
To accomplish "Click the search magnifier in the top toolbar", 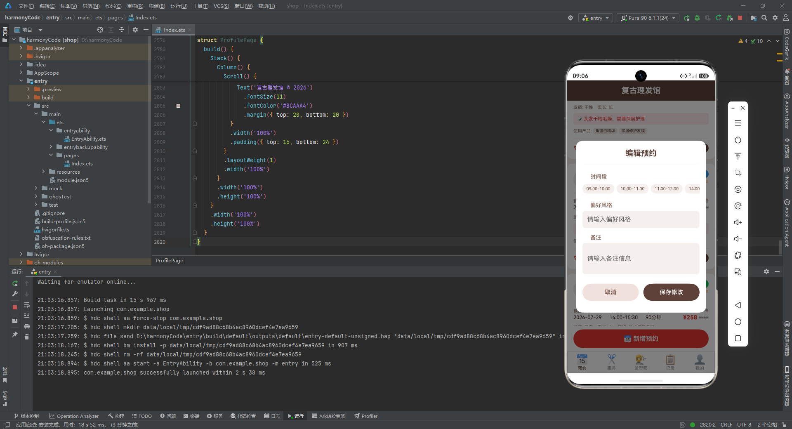I will tap(764, 18).
